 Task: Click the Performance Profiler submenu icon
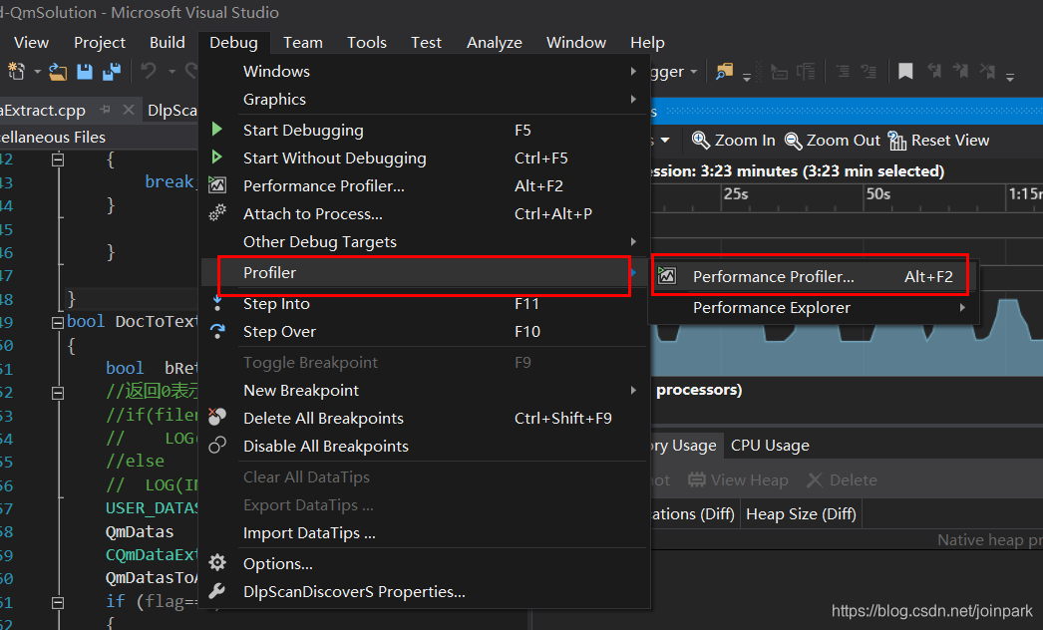[667, 275]
